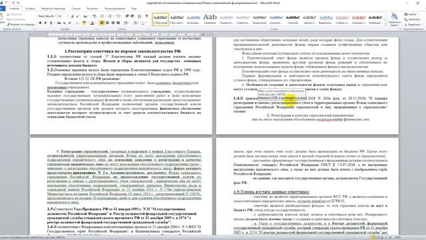426x240 pixels.
Task: Click the horizontal ruler
Action: tap(121, 35)
